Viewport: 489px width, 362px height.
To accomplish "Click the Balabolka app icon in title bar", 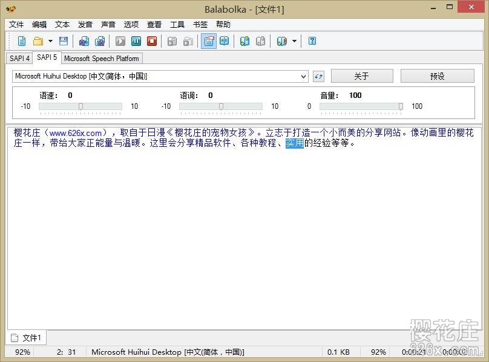I will [11, 8].
